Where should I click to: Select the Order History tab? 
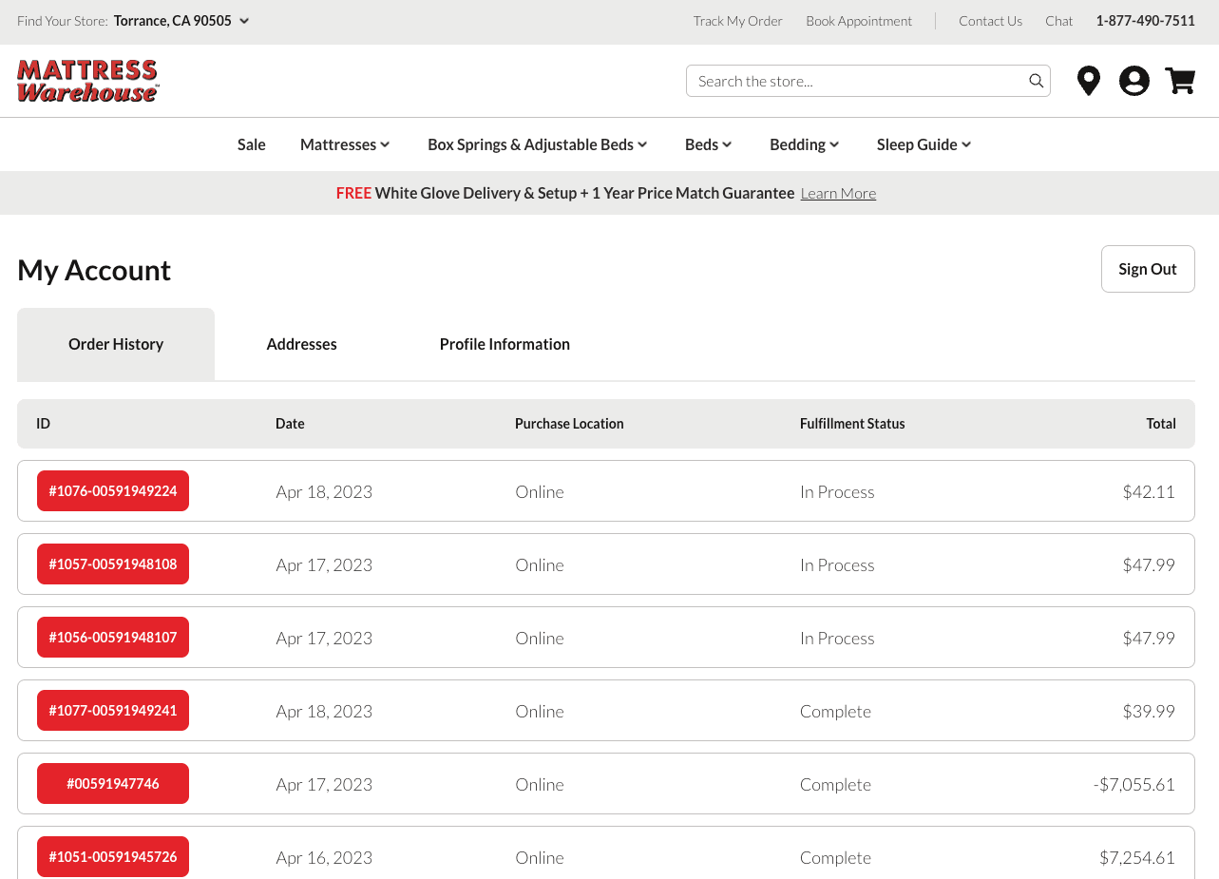[x=116, y=344]
